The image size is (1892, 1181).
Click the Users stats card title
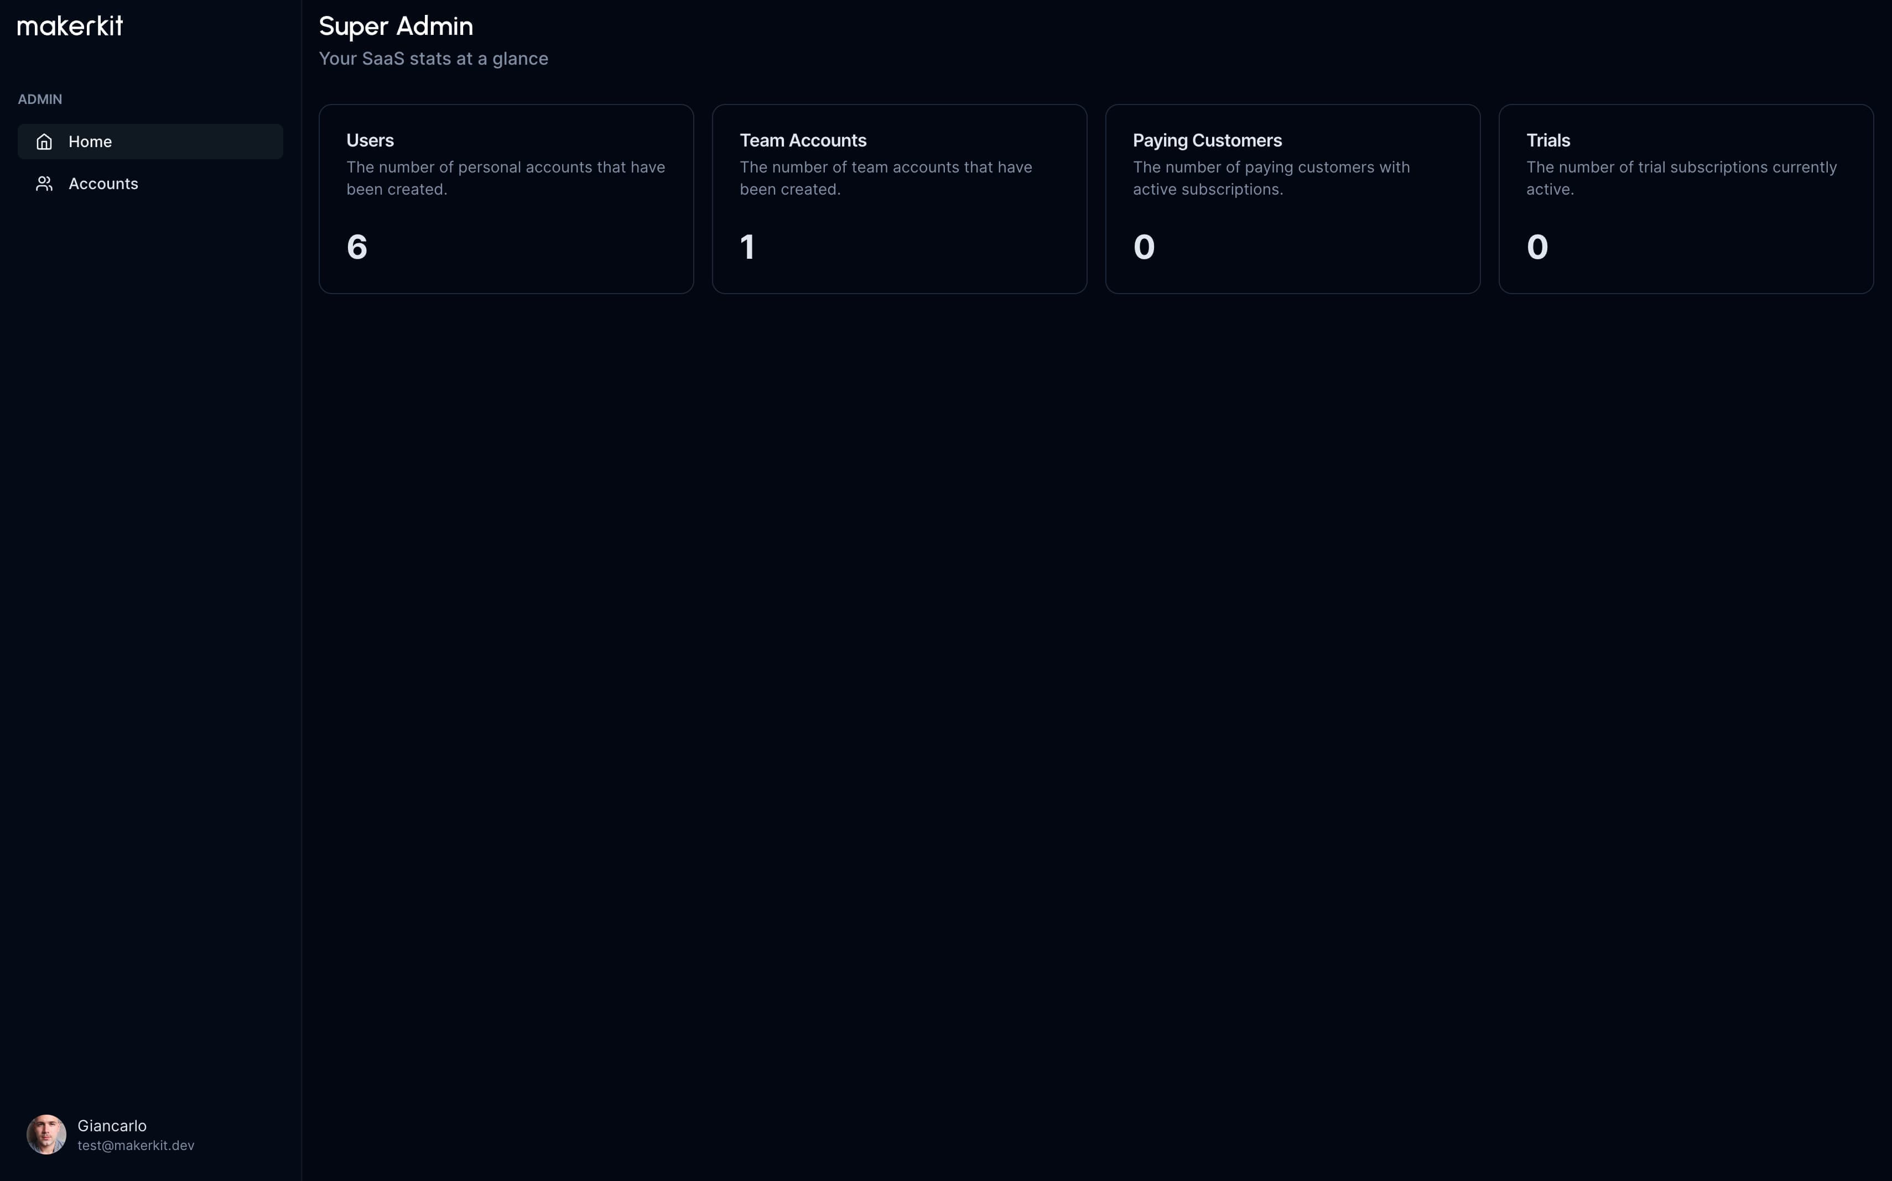[370, 140]
